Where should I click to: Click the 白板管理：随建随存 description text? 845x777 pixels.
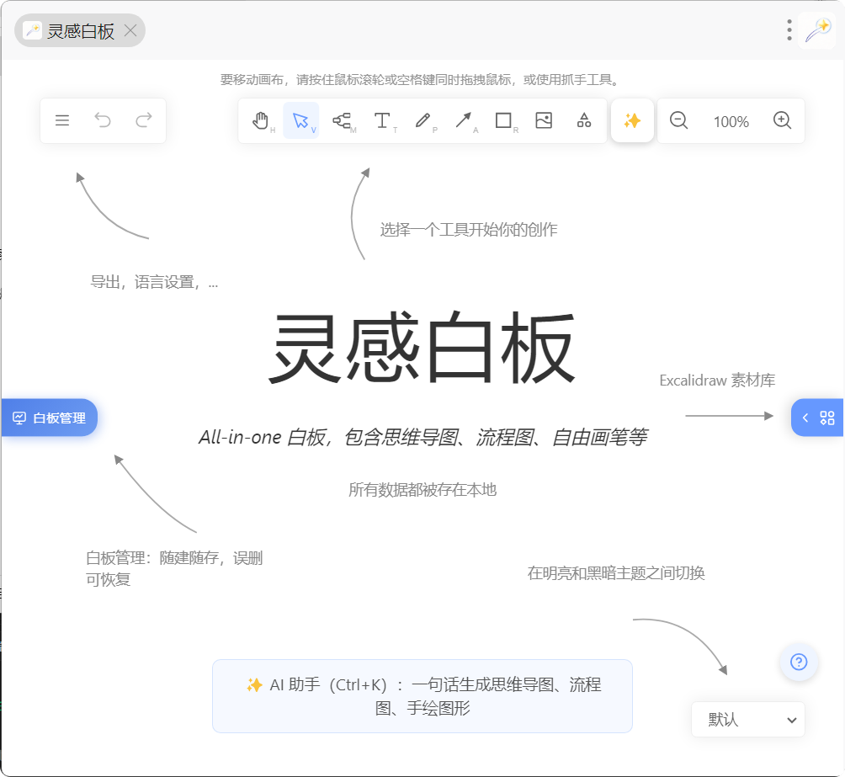[174, 569]
